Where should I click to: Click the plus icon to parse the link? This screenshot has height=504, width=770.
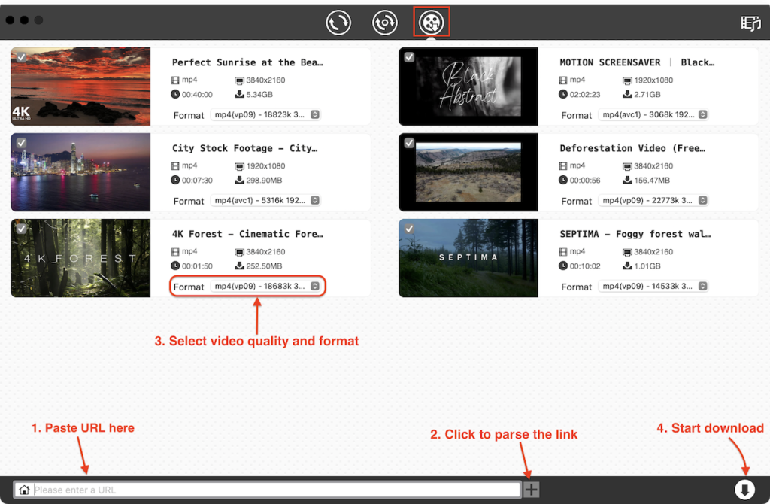tap(531, 489)
